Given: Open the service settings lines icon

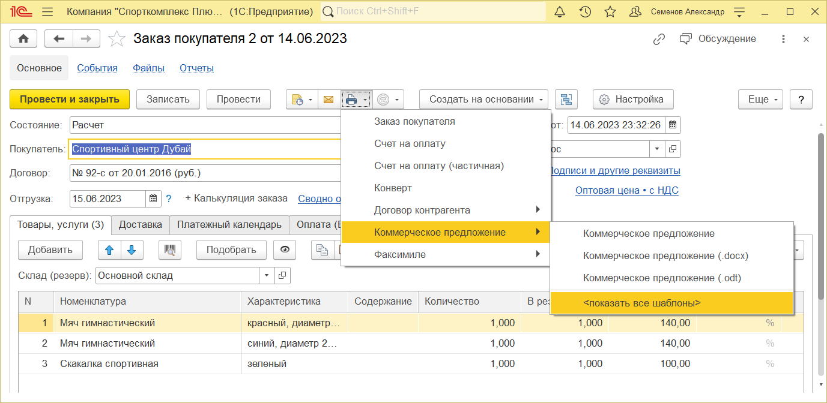Looking at the screenshot, I should point(739,12).
